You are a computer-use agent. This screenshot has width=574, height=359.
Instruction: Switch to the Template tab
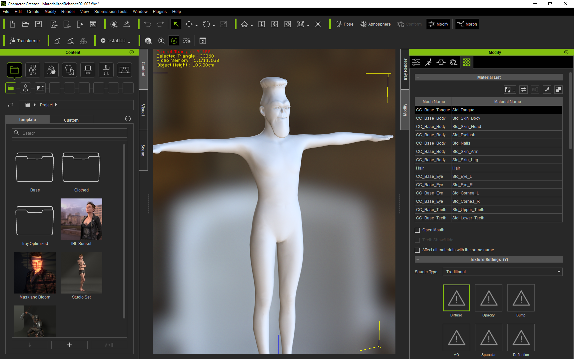(x=27, y=120)
